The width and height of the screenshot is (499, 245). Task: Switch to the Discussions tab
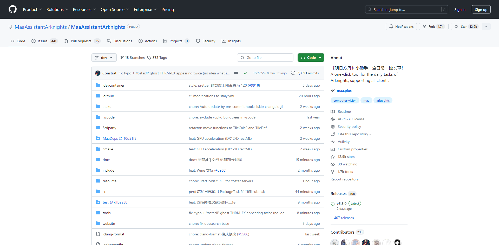[x=120, y=41]
